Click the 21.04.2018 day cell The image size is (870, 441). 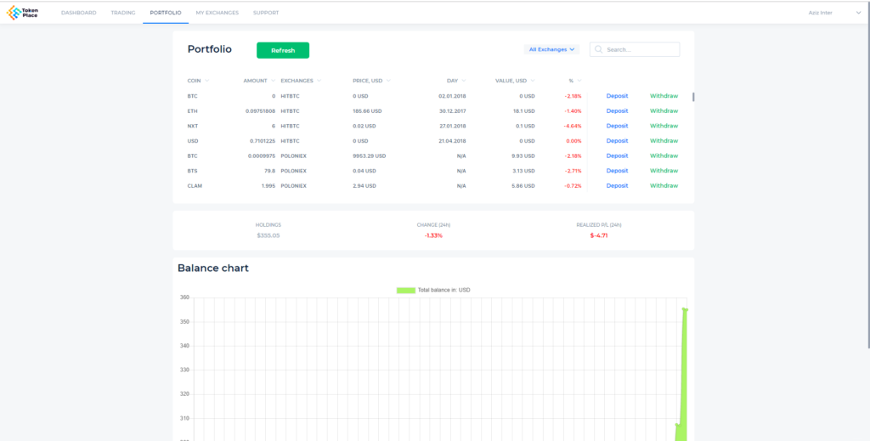(x=452, y=141)
